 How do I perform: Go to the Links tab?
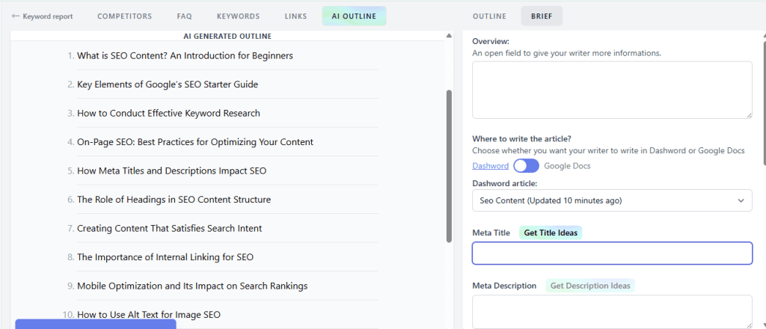295,16
